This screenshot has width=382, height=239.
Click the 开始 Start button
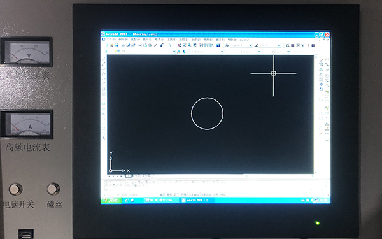(x=111, y=200)
